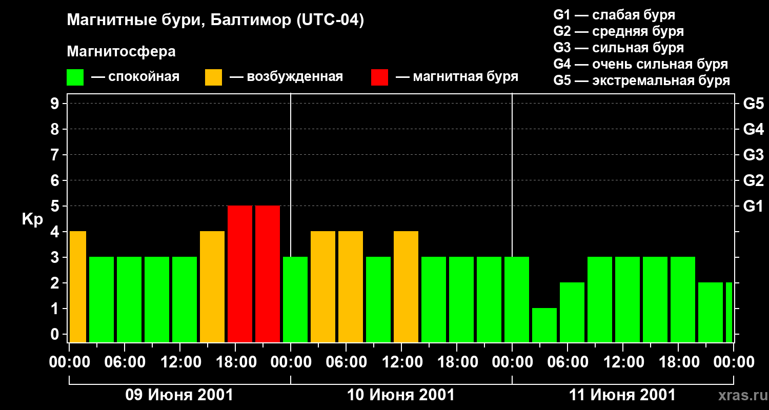
Task: Click the narrow yellow bar at start of 09 Июня
Action: [78, 286]
